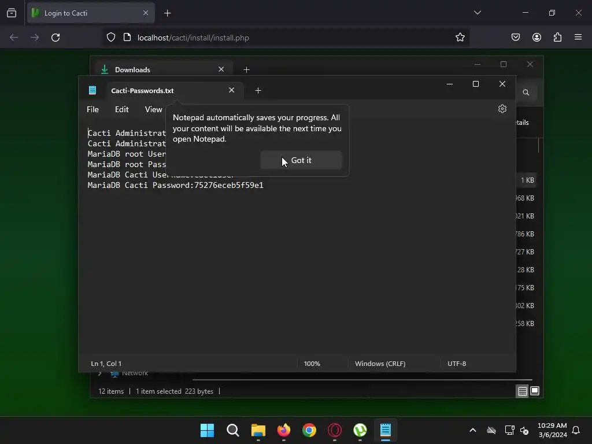
Task: Open Firefox account menu
Action: pos(536,38)
